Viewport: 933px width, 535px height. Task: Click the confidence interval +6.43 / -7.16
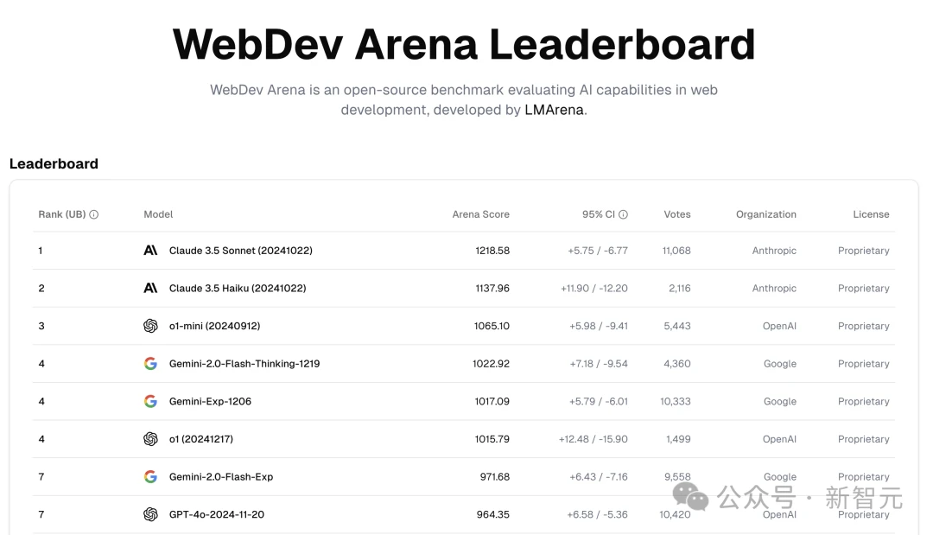pos(599,477)
